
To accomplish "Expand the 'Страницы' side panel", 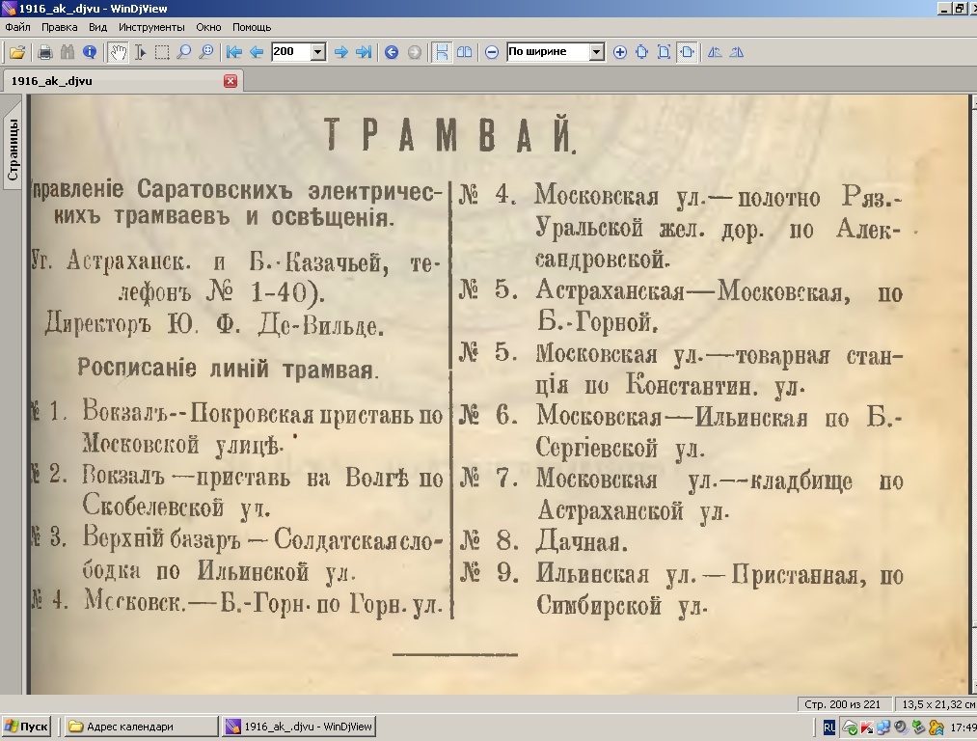I will point(13,150).
